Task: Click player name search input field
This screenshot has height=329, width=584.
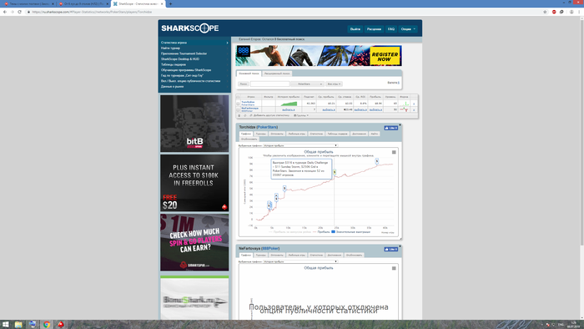Action: click(x=269, y=84)
